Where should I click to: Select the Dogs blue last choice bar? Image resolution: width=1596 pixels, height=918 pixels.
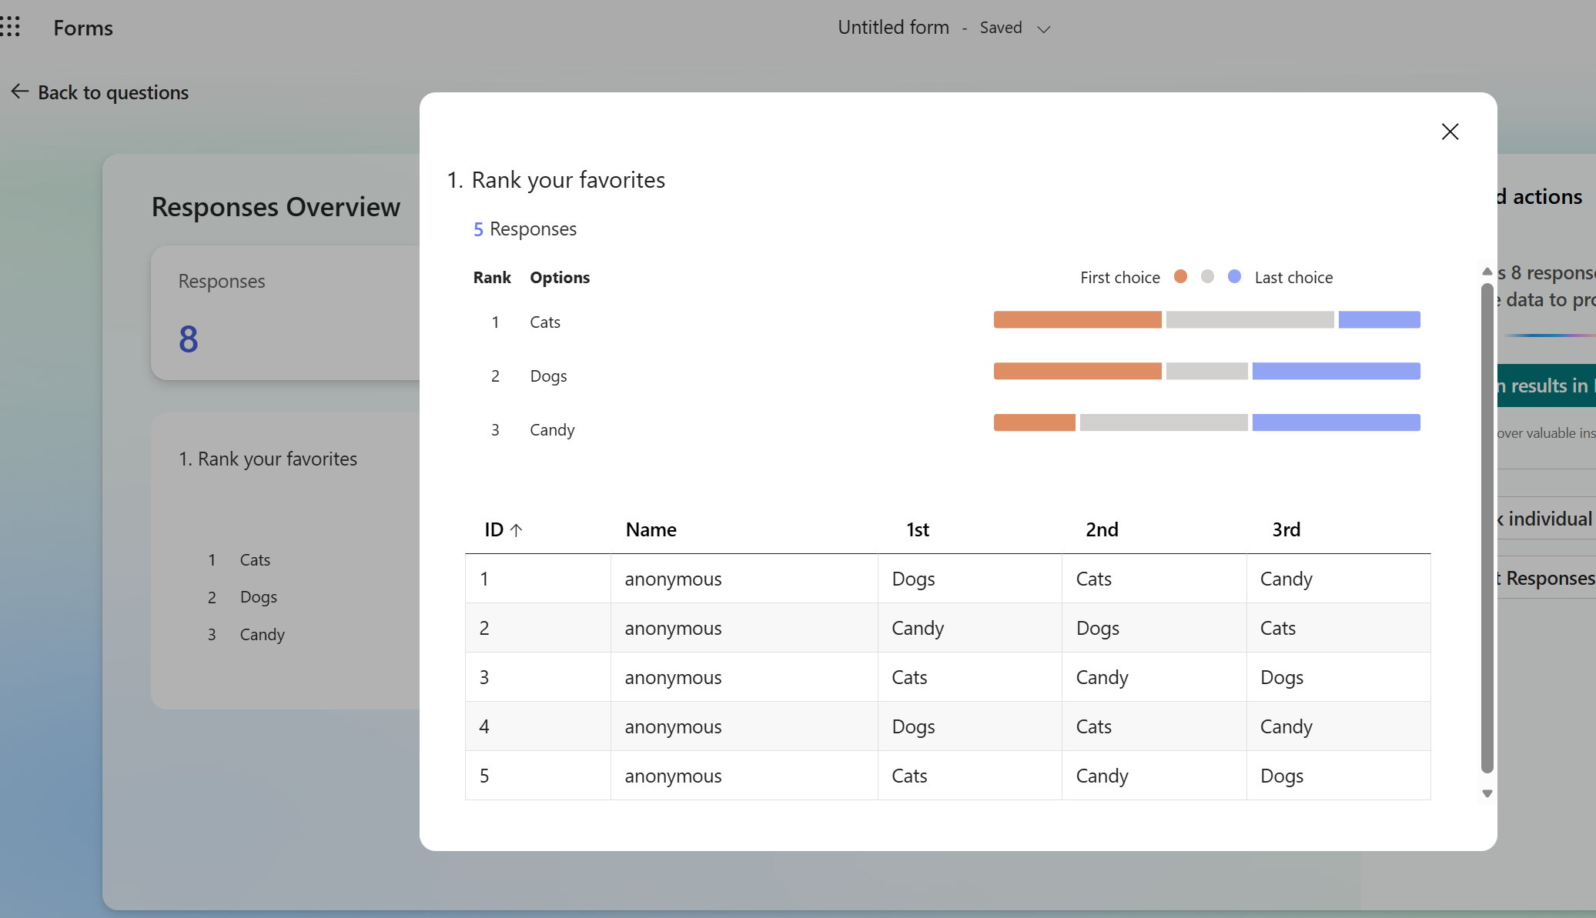[x=1336, y=371]
